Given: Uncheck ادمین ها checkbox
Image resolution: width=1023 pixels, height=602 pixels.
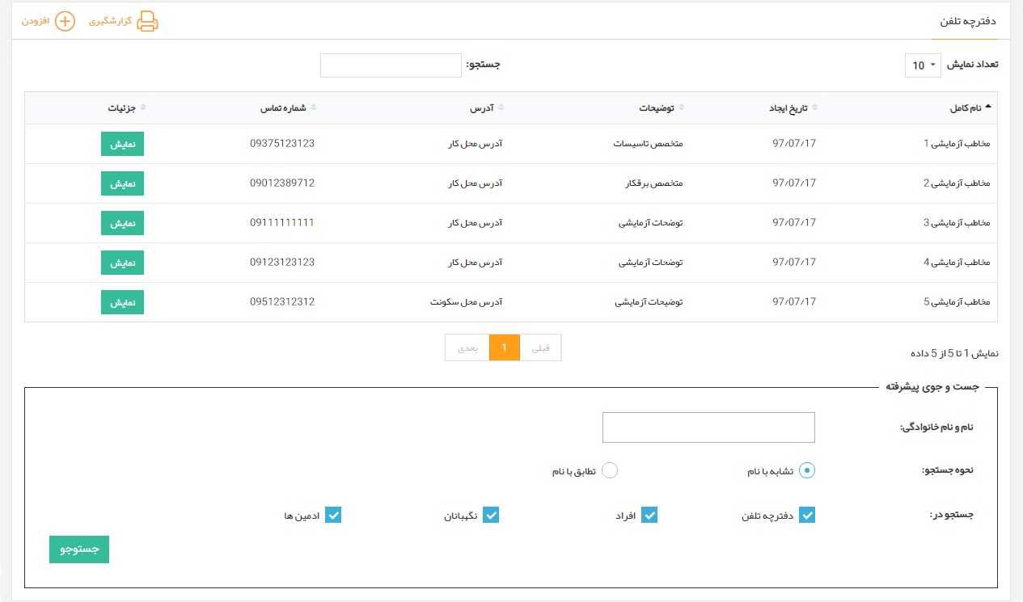Looking at the screenshot, I should click(333, 515).
